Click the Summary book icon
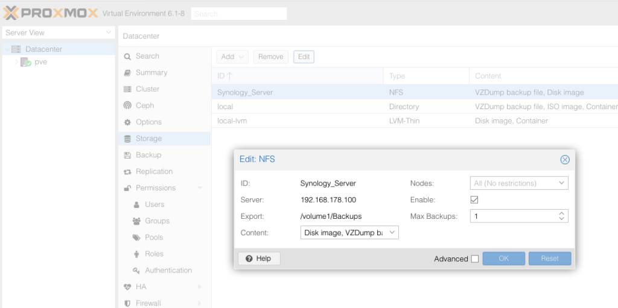 pyautogui.click(x=127, y=73)
